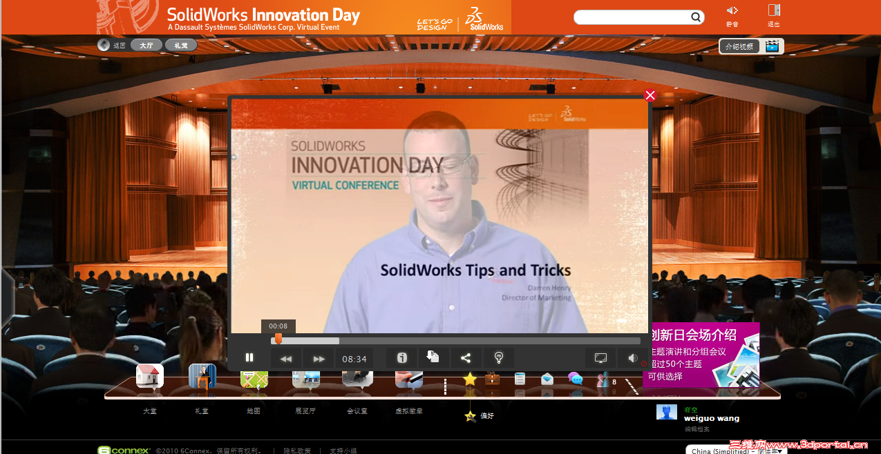
Task: Click the video progress bar's orange handle
Action: (278, 339)
